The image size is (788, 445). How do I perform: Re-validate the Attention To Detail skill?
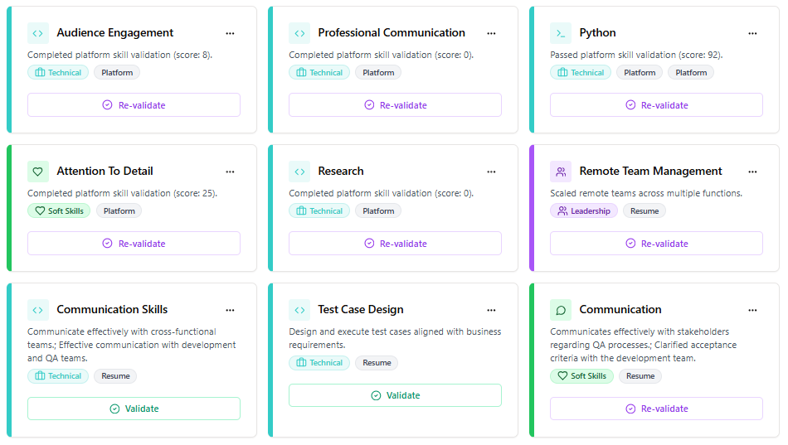134,244
